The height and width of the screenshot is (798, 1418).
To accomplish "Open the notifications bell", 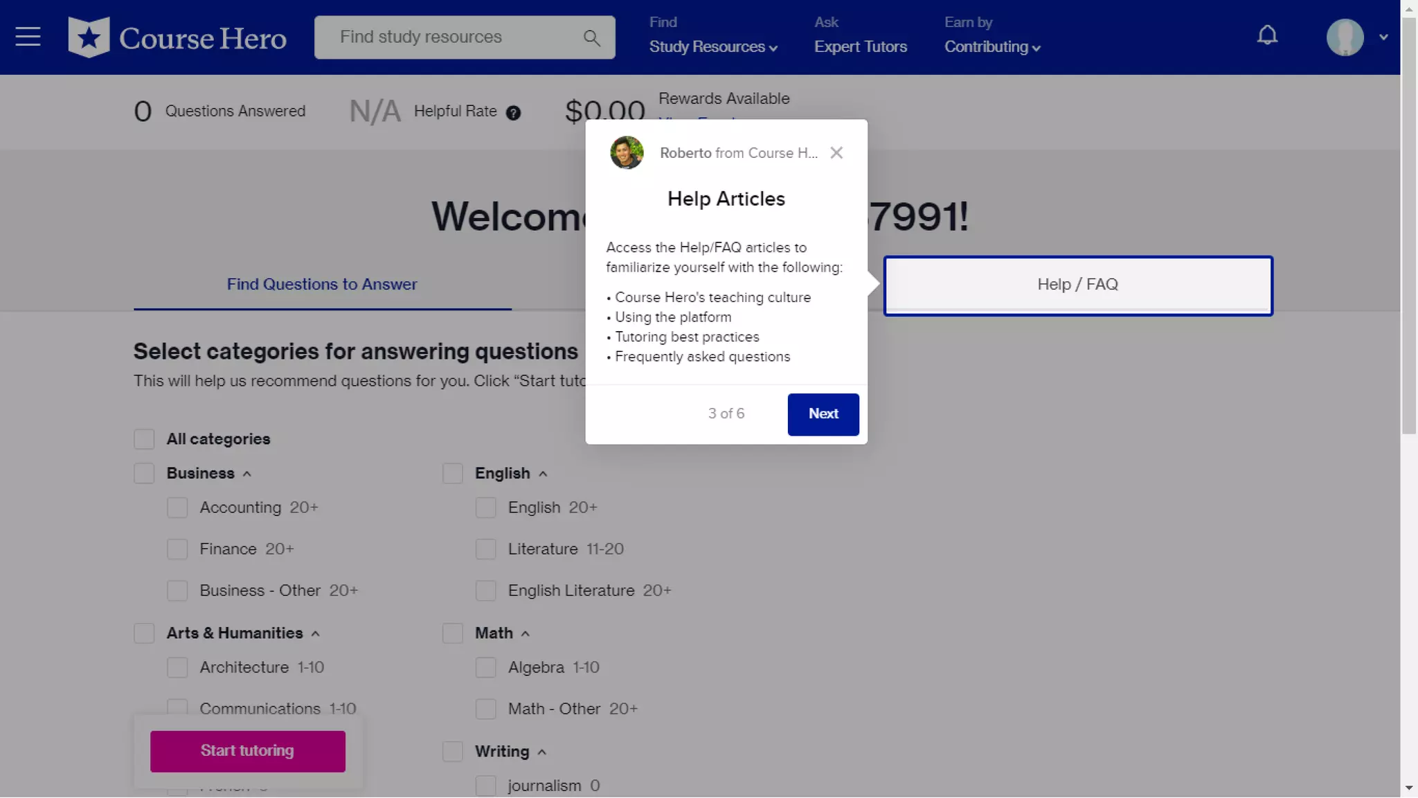I will 1267,35.
